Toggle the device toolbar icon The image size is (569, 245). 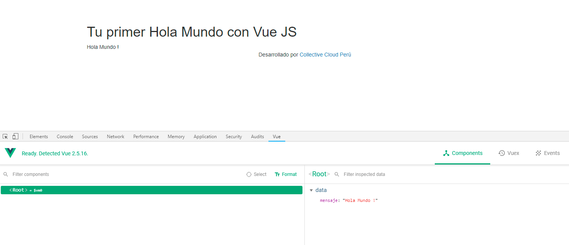click(15, 136)
